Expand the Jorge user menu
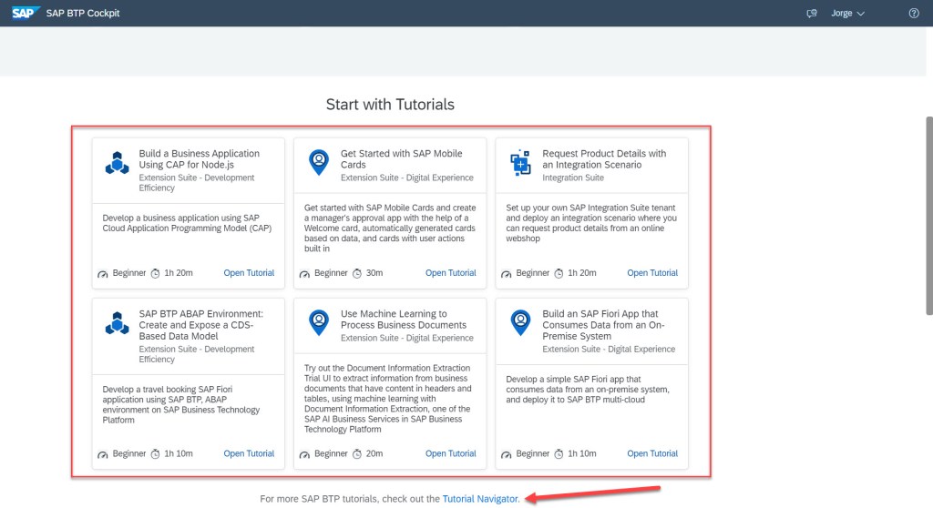 [x=847, y=14]
